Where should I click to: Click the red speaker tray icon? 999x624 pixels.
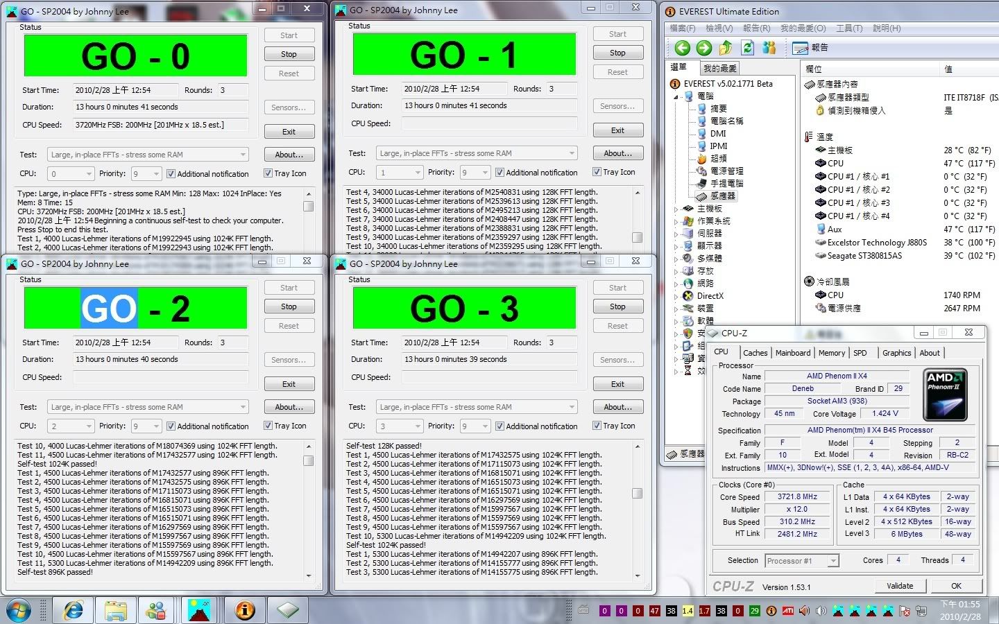tap(804, 611)
